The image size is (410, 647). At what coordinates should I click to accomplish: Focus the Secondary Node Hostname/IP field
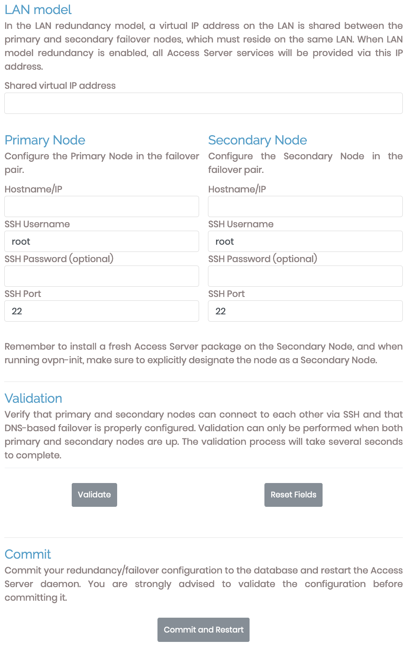click(305, 206)
